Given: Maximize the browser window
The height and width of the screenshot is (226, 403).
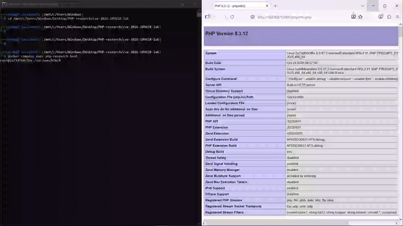Looking at the screenshot, I should (385, 5).
